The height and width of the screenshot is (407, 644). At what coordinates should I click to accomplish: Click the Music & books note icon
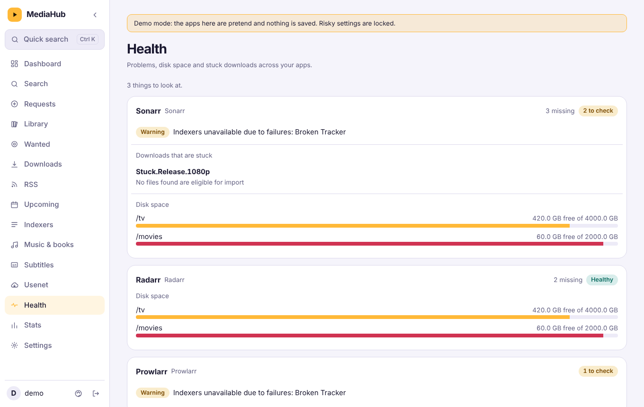(14, 245)
